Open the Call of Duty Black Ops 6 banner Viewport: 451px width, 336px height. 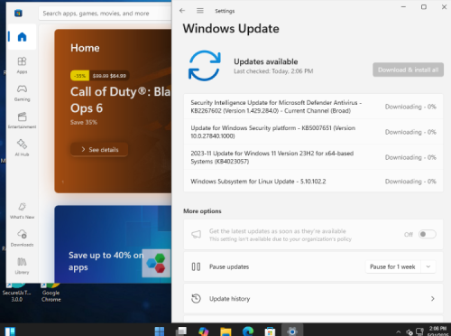click(113, 111)
